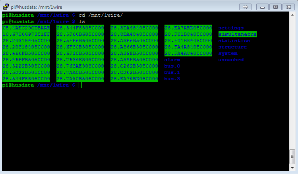
Task: Click the 10.67C6697351FF device entry
Action: pos(26,34)
